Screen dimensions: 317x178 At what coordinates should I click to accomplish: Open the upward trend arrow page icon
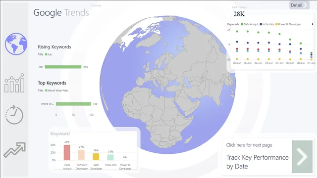tap(14, 150)
